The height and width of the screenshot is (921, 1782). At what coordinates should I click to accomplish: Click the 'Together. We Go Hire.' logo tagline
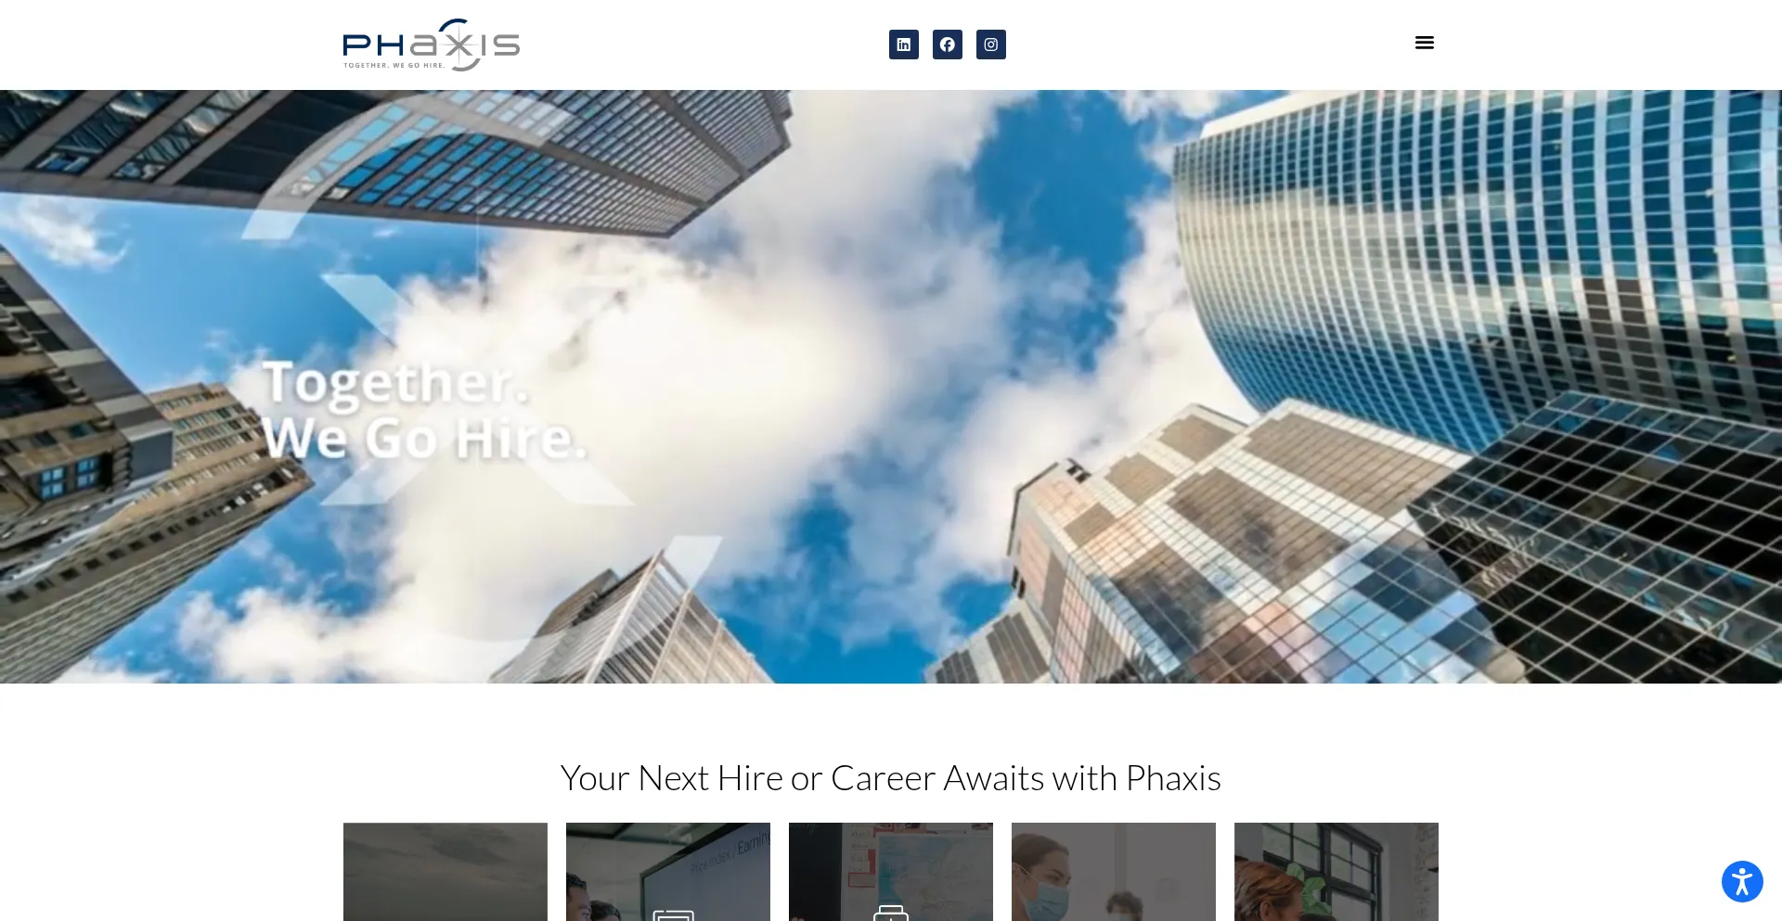tap(394, 65)
